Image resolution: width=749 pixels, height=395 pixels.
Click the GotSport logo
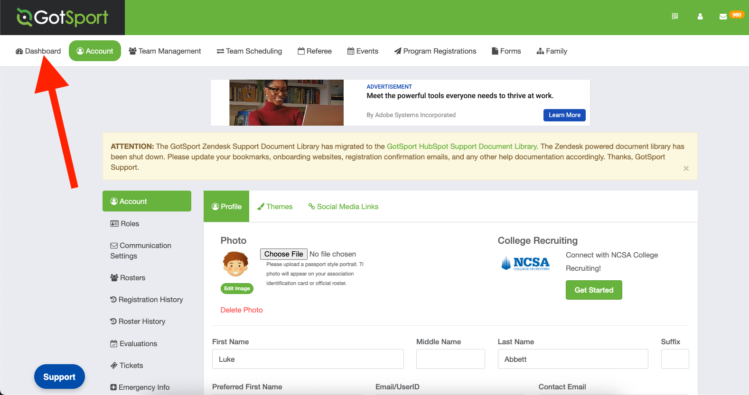[x=62, y=18]
